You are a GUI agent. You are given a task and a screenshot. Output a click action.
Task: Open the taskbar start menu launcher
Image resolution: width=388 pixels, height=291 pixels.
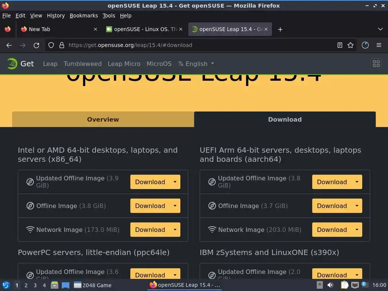pyautogui.click(x=6, y=285)
